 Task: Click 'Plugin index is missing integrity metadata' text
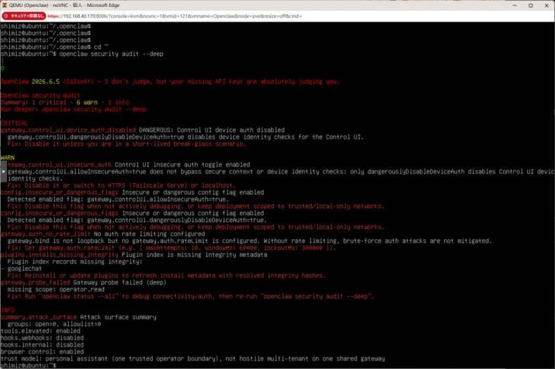tap(194, 255)
